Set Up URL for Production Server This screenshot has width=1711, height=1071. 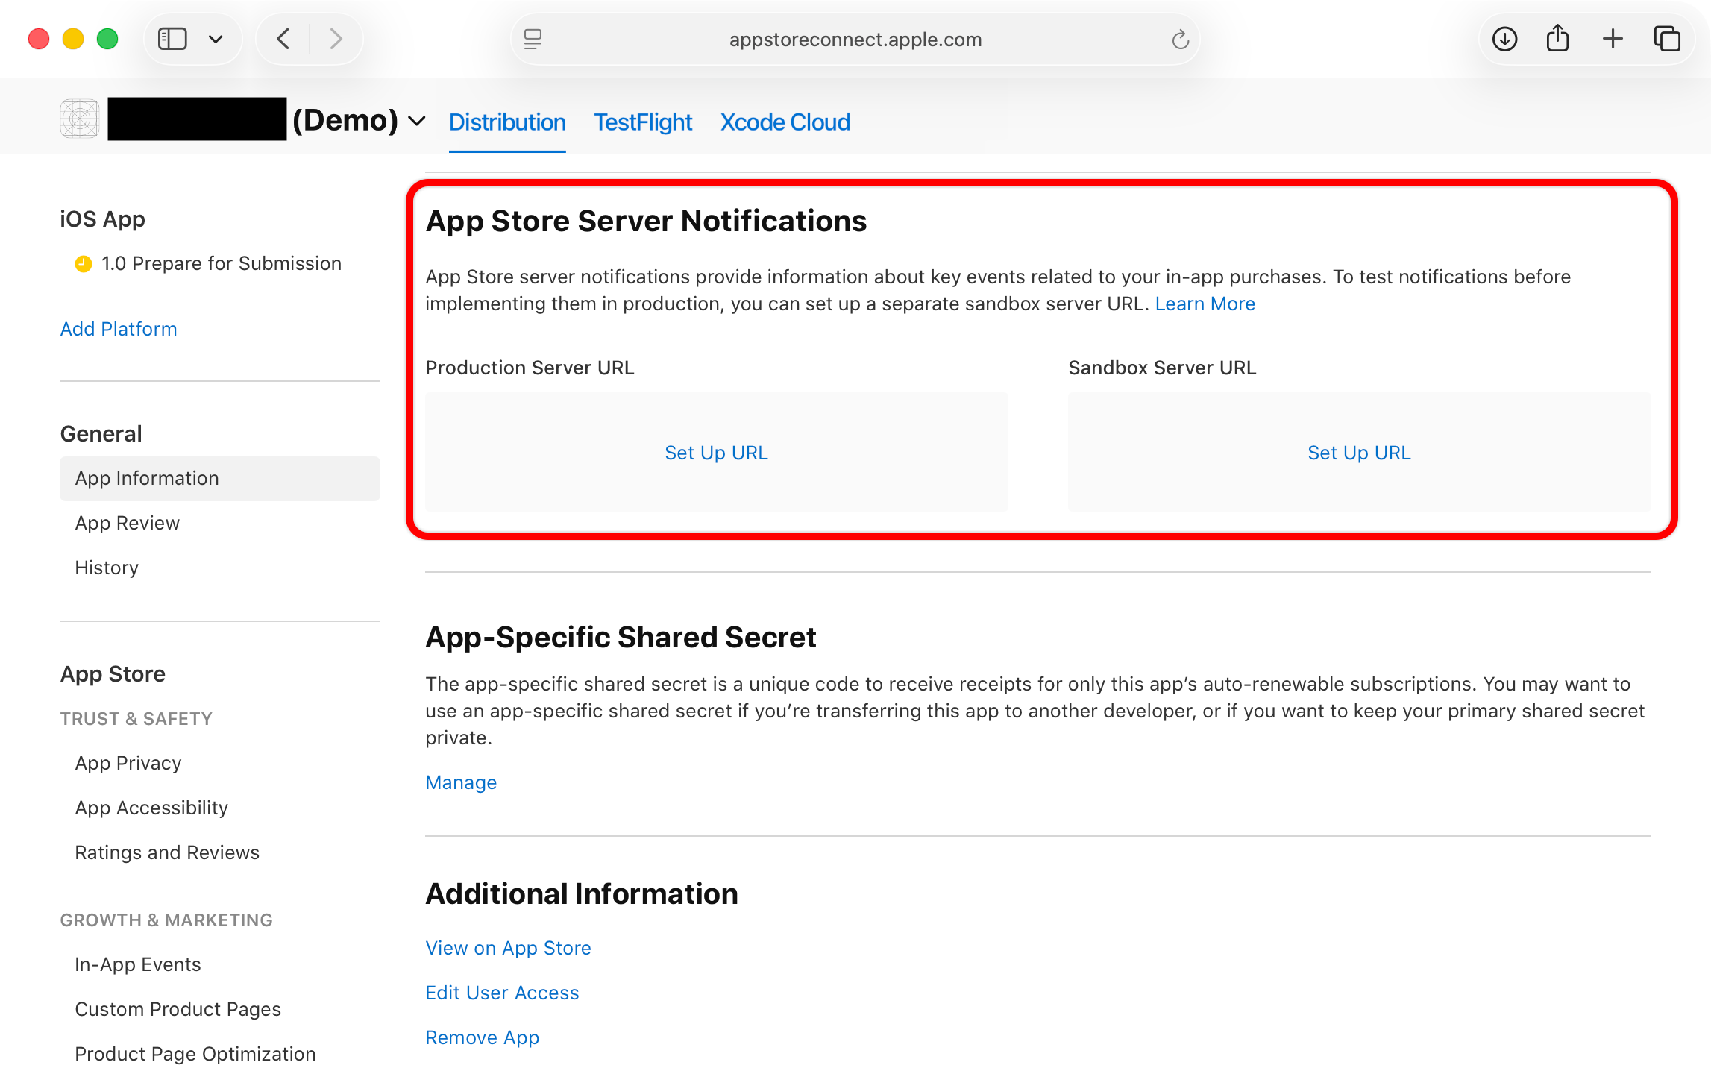[x=716, y=453]
